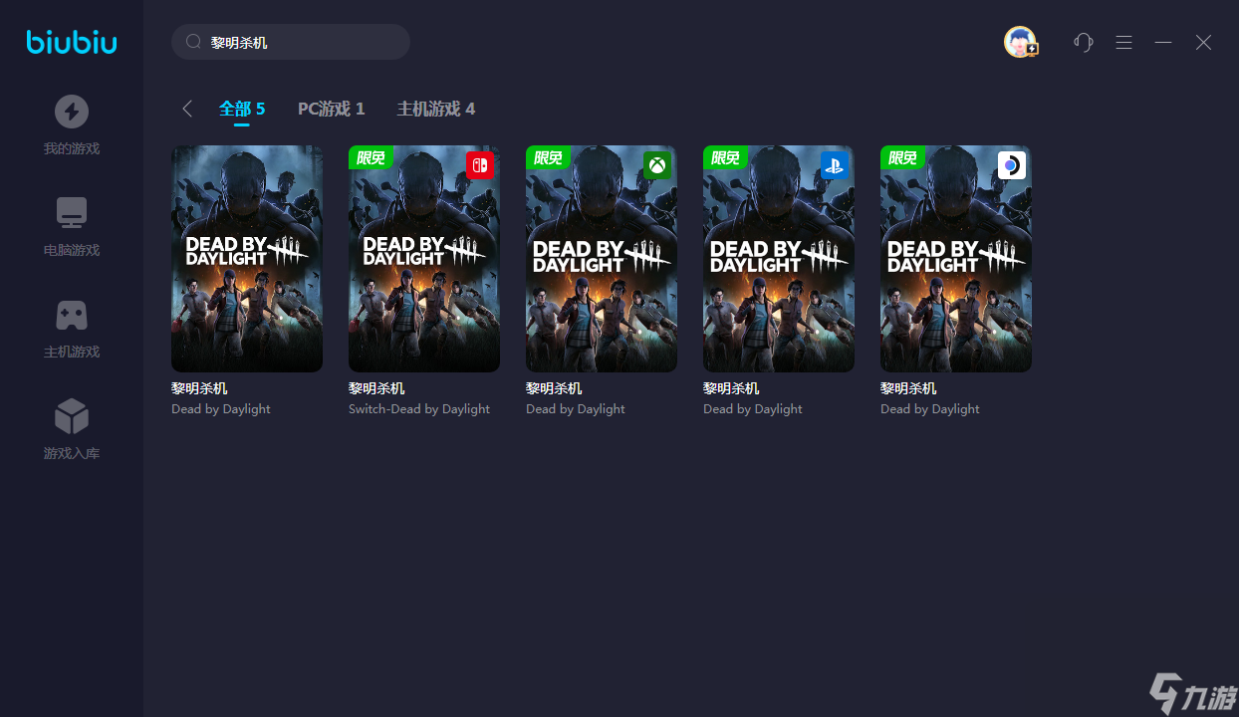
Task: Click the PlayStation platform badge
Action: [x=835, y=165]
